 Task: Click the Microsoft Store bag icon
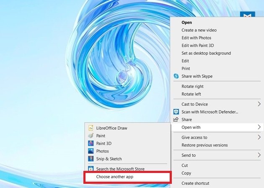[91, 169]
